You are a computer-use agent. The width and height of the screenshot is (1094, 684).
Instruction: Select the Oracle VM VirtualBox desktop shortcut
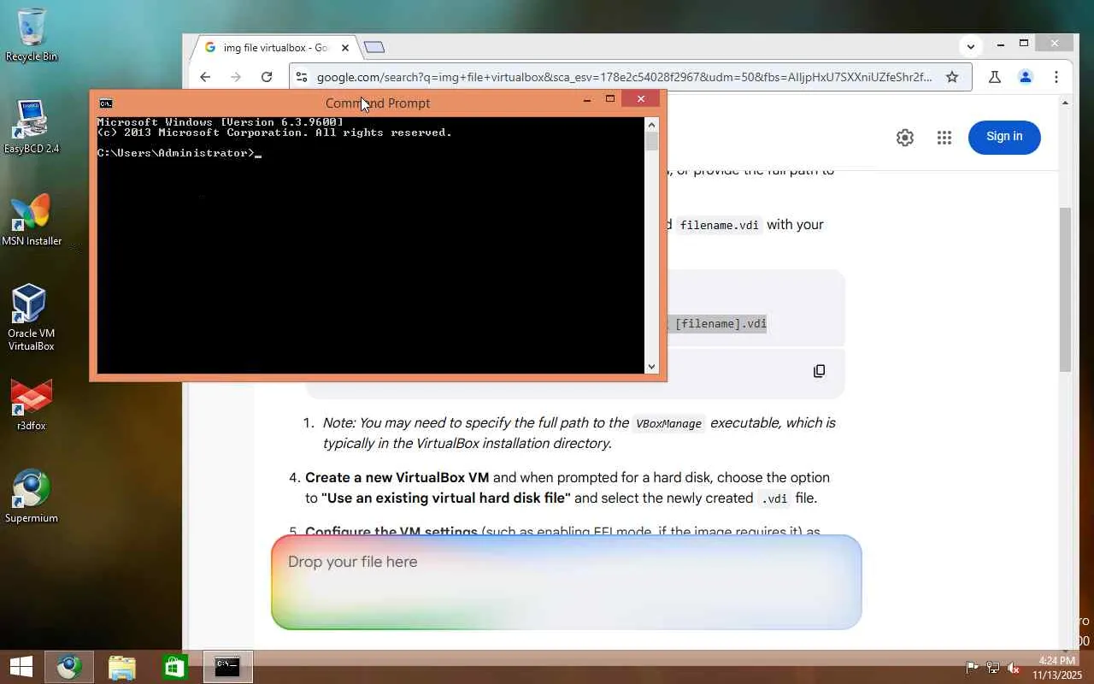pos(32,317)
